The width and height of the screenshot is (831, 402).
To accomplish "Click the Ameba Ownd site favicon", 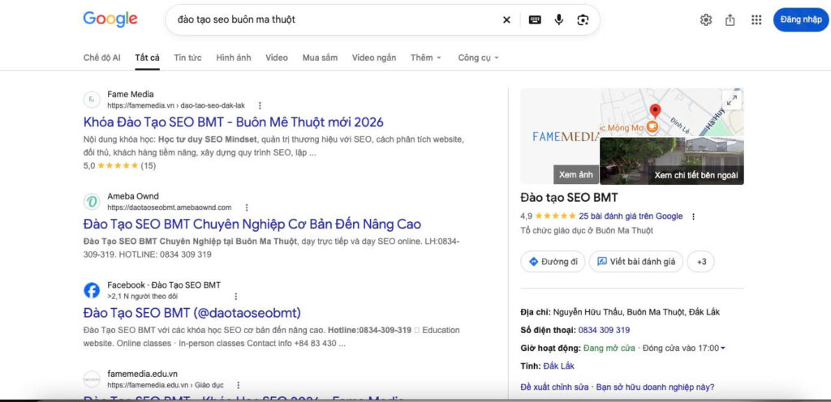I will [x=92, y=202].
